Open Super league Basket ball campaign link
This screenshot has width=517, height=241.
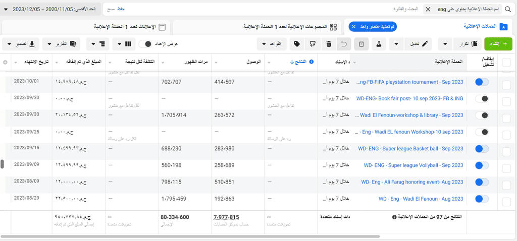click(x=411, y=149)
